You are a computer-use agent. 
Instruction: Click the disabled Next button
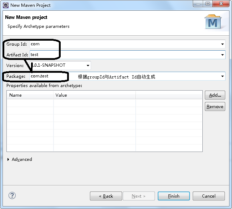coord(139,196)
